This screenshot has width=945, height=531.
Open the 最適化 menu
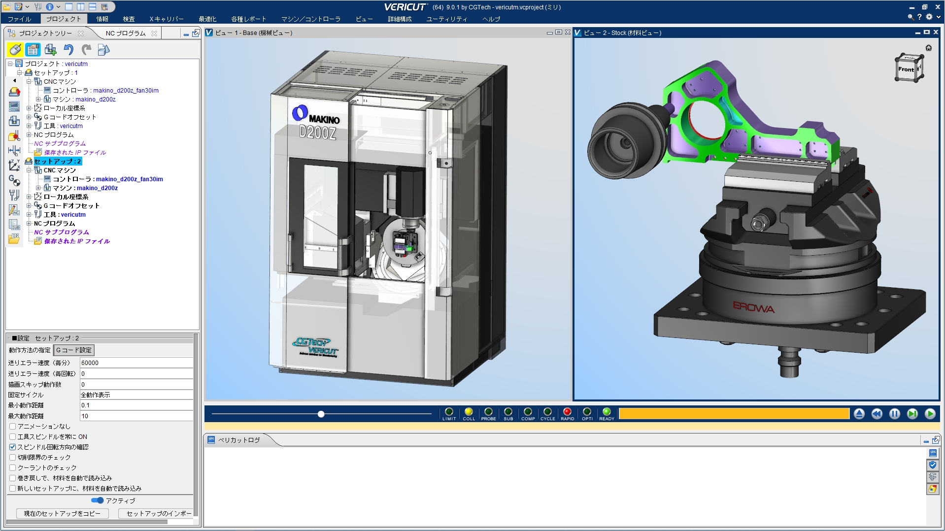tap(207, 19)
